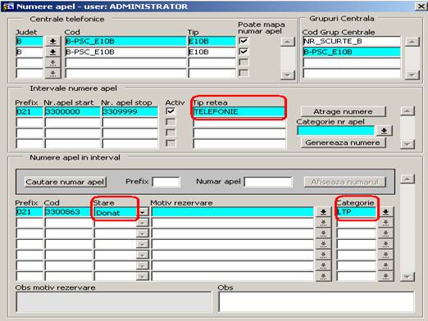Viewport: 428px width, 321px height.
Task: Click the search Prefix input field
Action: pos(166,182)
